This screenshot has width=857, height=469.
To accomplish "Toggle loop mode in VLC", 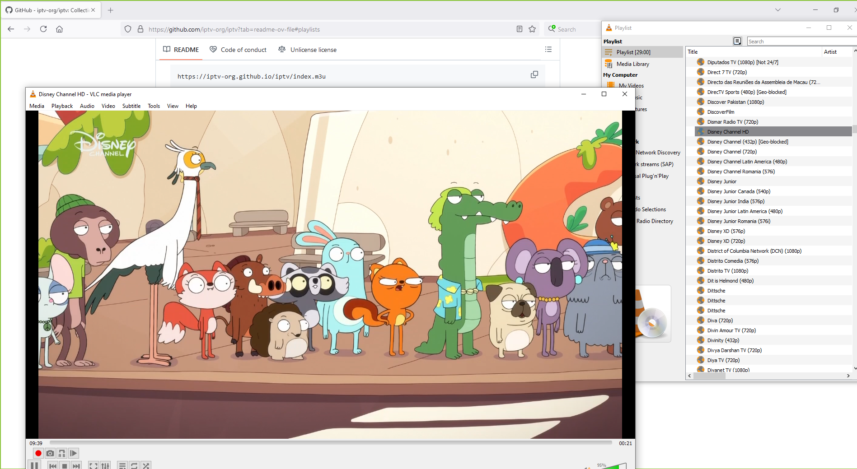I will pyautogui.click(x=134, y=466).
